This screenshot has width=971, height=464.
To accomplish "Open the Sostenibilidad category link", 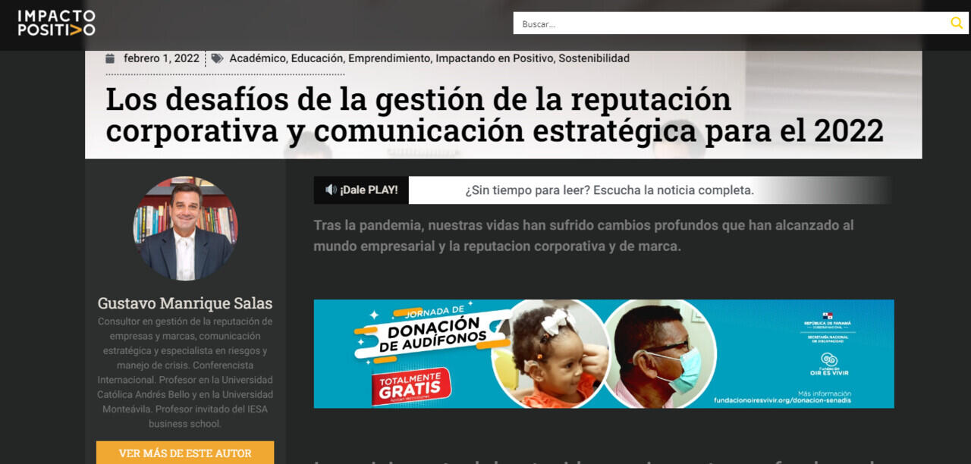I will 594,58.
